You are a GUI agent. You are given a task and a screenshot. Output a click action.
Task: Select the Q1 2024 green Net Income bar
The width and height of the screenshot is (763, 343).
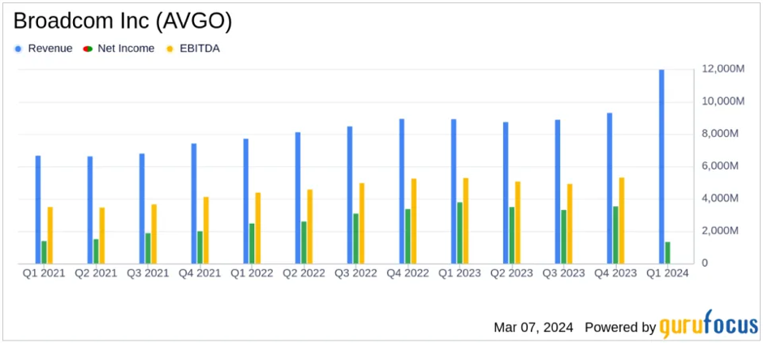pos(668,252)
